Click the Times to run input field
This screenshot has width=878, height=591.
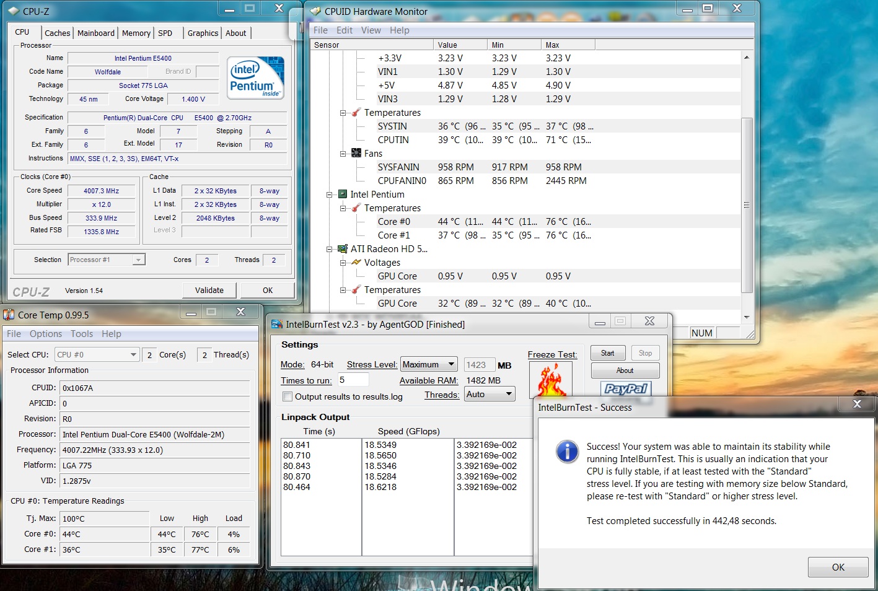353,380
